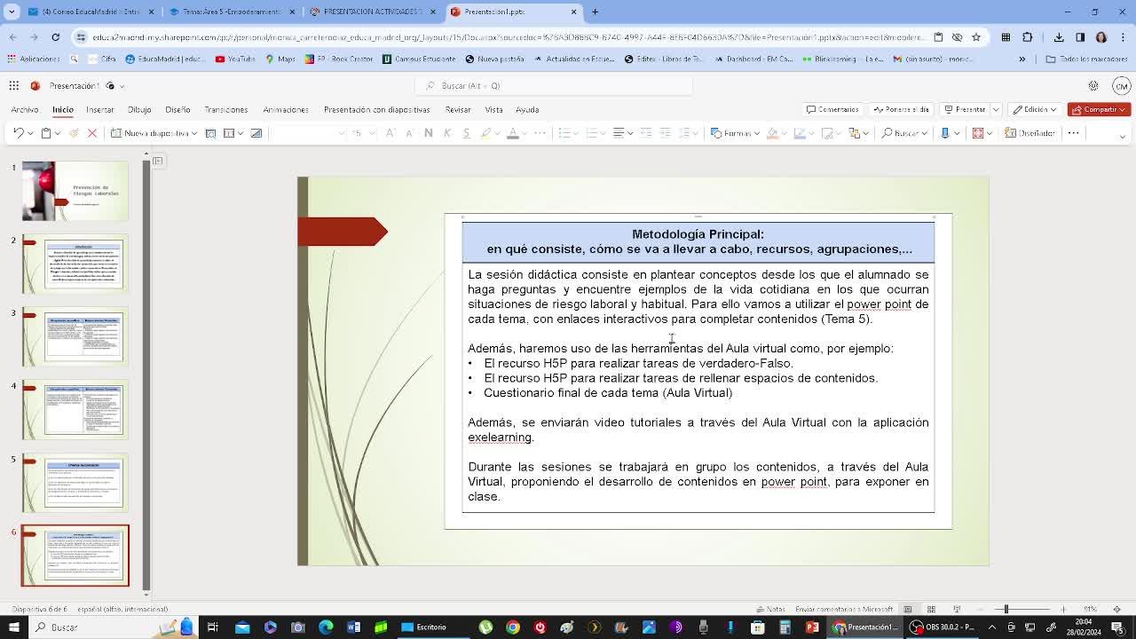Switch to the Dibujo tab
Image resolution: width=1136 pixels, height=639 pixels.
click(139, 110)
